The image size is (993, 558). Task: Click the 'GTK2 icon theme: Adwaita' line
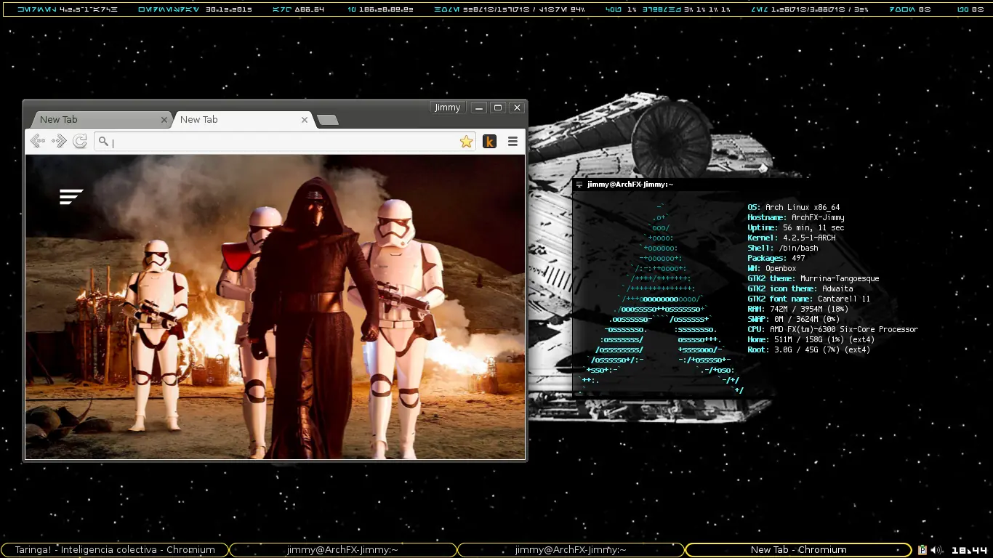(x=800, y=289)
